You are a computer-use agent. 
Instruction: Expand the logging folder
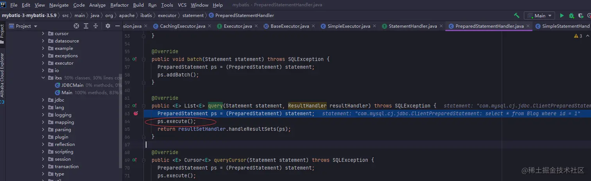(x=43, y=115)
